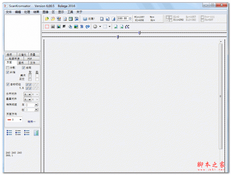This screenshot has width=231, height=175.
Task: Click the green checklist icon
Action: click(x=36, y=133)
